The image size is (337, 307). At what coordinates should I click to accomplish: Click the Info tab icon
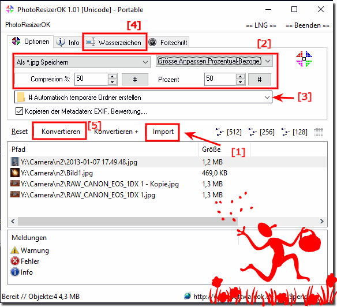pyautogui.click(x=61, y=42)
